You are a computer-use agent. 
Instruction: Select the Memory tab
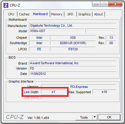57,14
